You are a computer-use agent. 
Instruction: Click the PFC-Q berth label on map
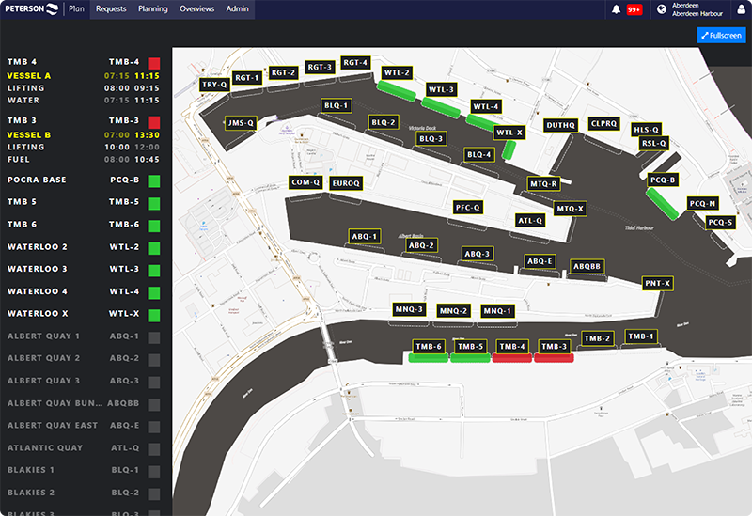(x=467, y=208)
